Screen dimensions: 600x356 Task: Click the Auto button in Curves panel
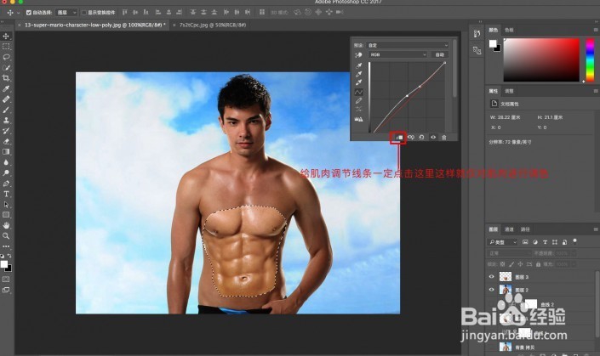tap(440, 54)
